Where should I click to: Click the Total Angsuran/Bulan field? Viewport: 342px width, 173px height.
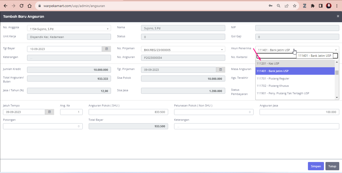(69, 78)
